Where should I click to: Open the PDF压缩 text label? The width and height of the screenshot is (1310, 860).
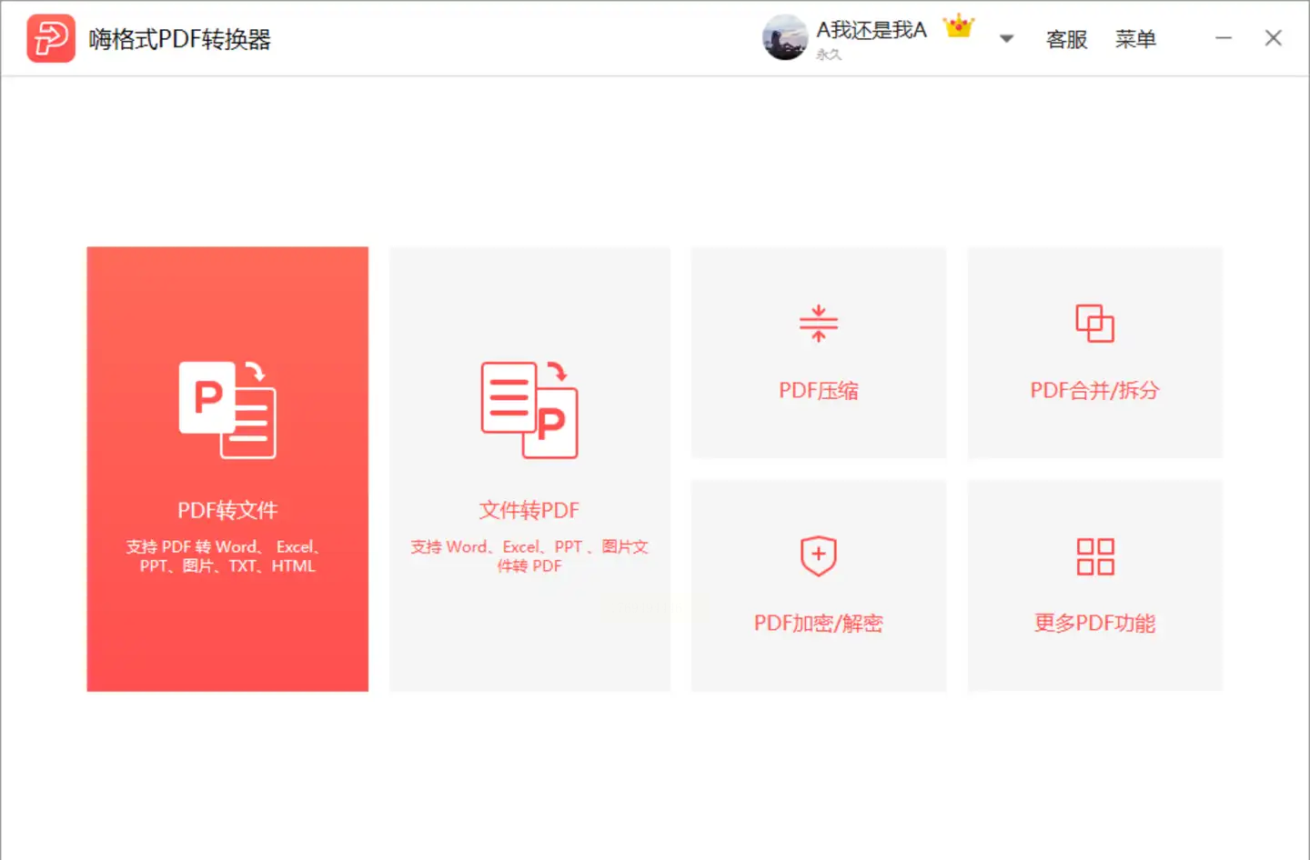[x=819, y=391]
